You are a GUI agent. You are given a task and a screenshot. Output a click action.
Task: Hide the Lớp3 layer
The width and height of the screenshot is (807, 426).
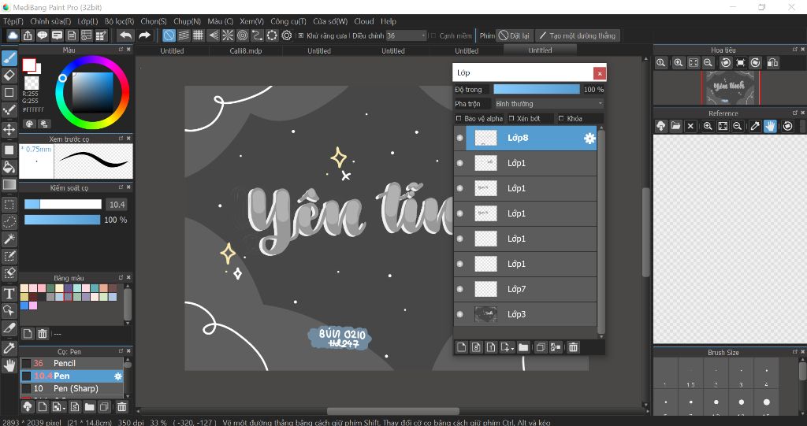pos(460,314)
